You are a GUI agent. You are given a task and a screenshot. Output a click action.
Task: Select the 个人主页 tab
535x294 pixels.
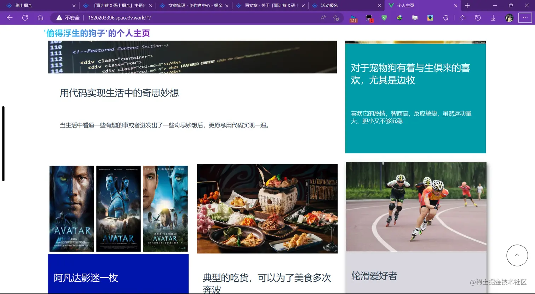[423, 5]
